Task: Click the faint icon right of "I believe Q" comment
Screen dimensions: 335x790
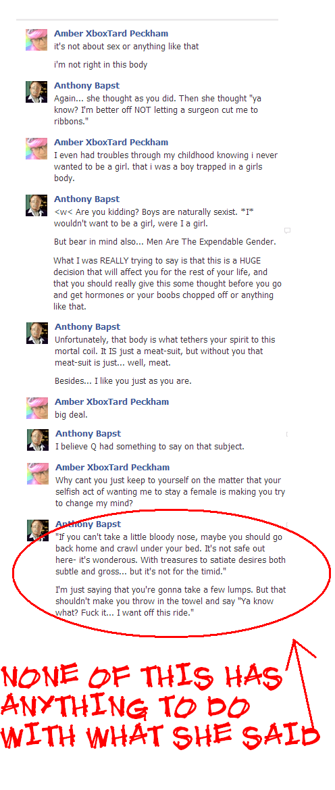Action: pyautogui.click(x=286, y=435)
